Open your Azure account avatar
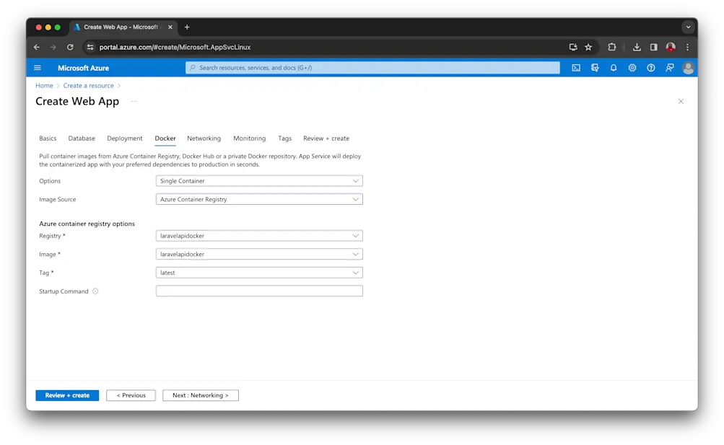The width and height of the screenshot is (724, 445). (x=688, y=67)
